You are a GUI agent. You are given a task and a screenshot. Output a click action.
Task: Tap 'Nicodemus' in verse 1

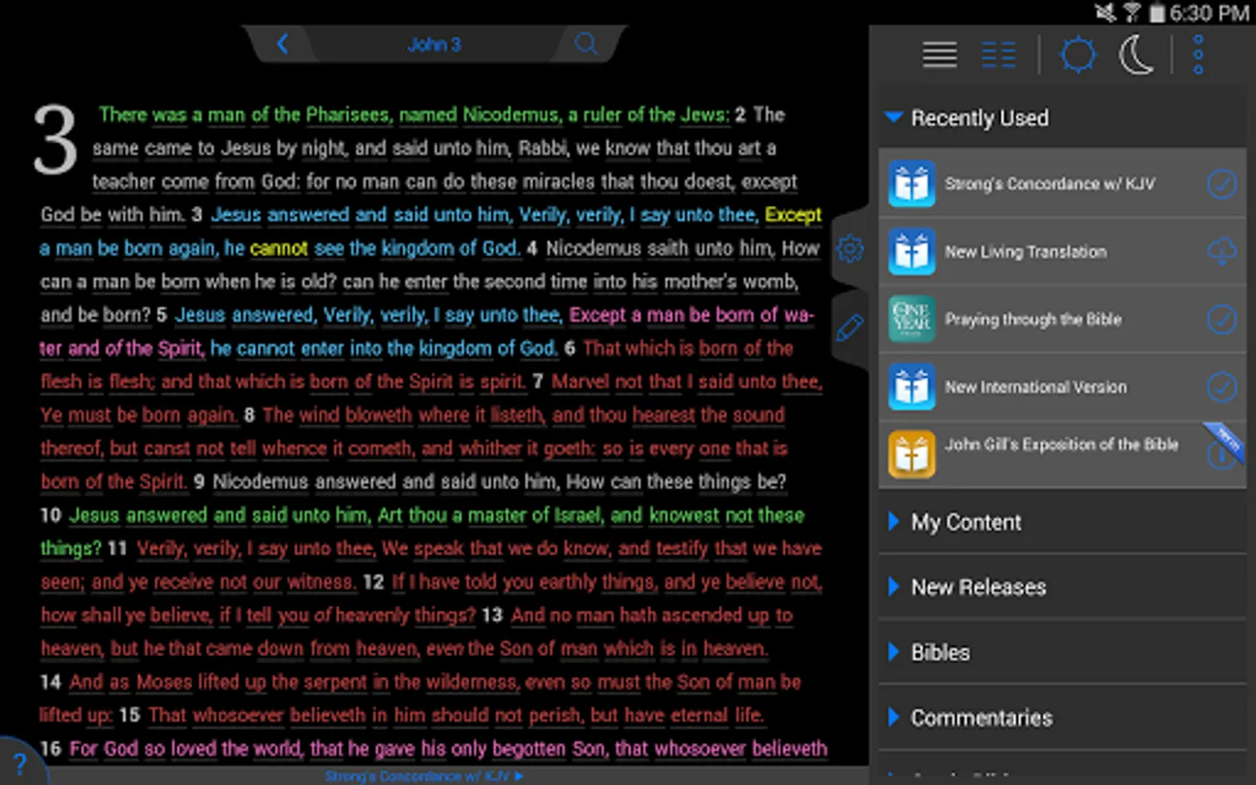click(511, 115)
